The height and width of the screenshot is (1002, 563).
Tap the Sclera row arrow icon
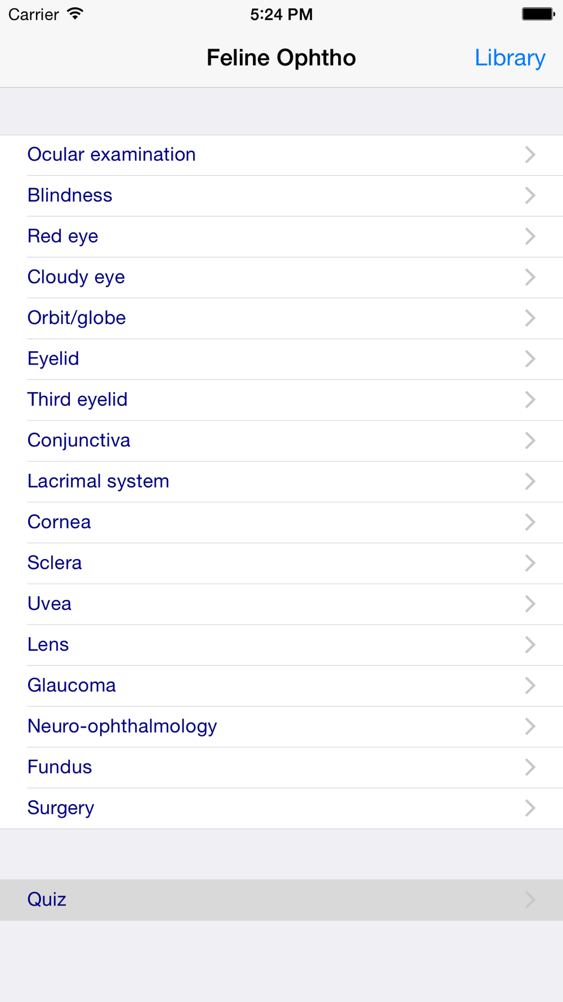530,563
